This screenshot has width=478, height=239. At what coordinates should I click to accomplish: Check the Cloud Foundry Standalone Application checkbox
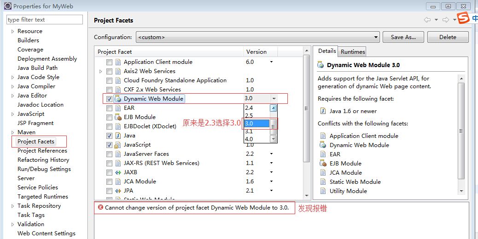point(109,80)
